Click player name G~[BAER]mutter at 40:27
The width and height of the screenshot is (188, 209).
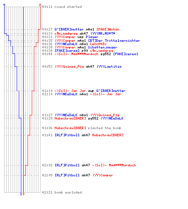[69, 29]
